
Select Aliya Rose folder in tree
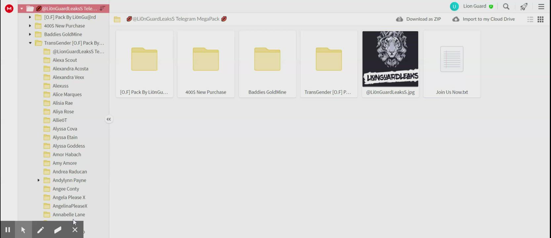63,112
